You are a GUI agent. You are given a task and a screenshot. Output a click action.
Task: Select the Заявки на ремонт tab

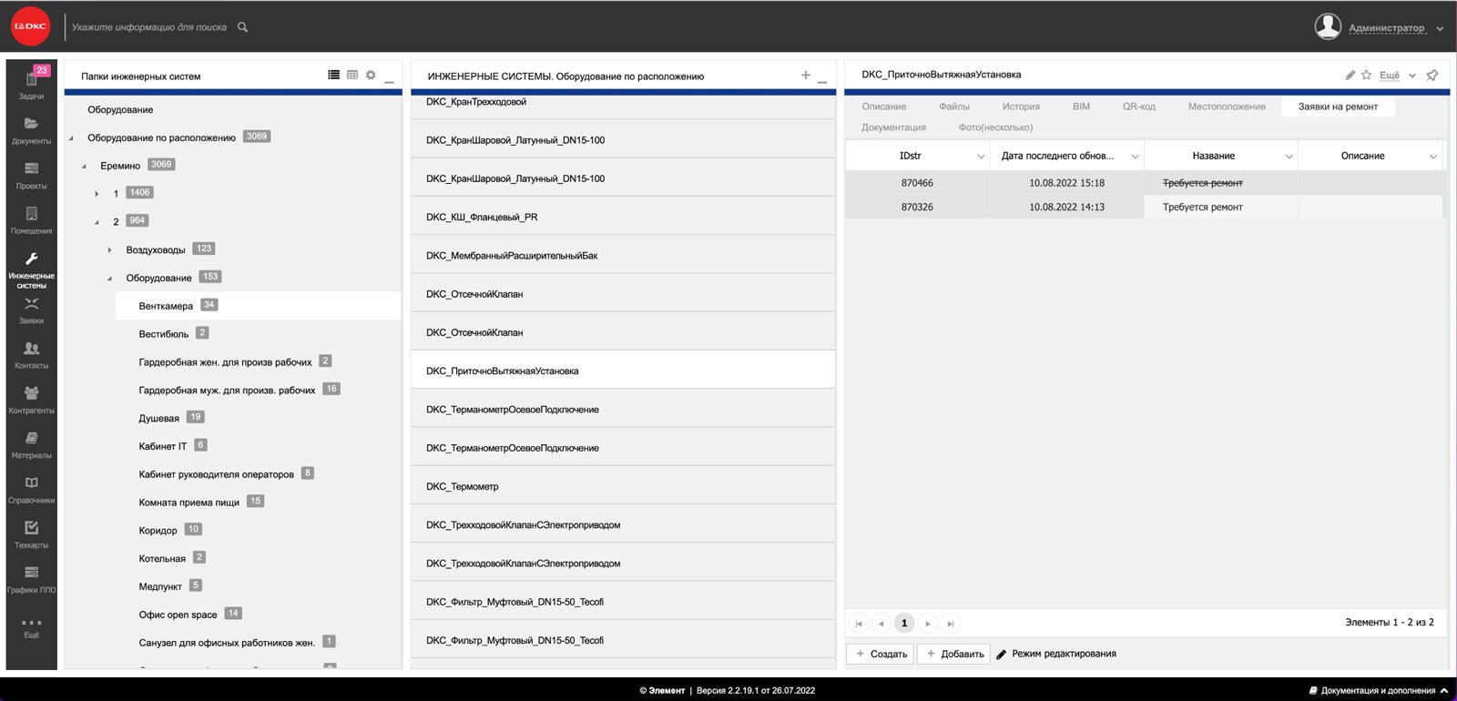pyautogui.click(x=1338, y=107)
